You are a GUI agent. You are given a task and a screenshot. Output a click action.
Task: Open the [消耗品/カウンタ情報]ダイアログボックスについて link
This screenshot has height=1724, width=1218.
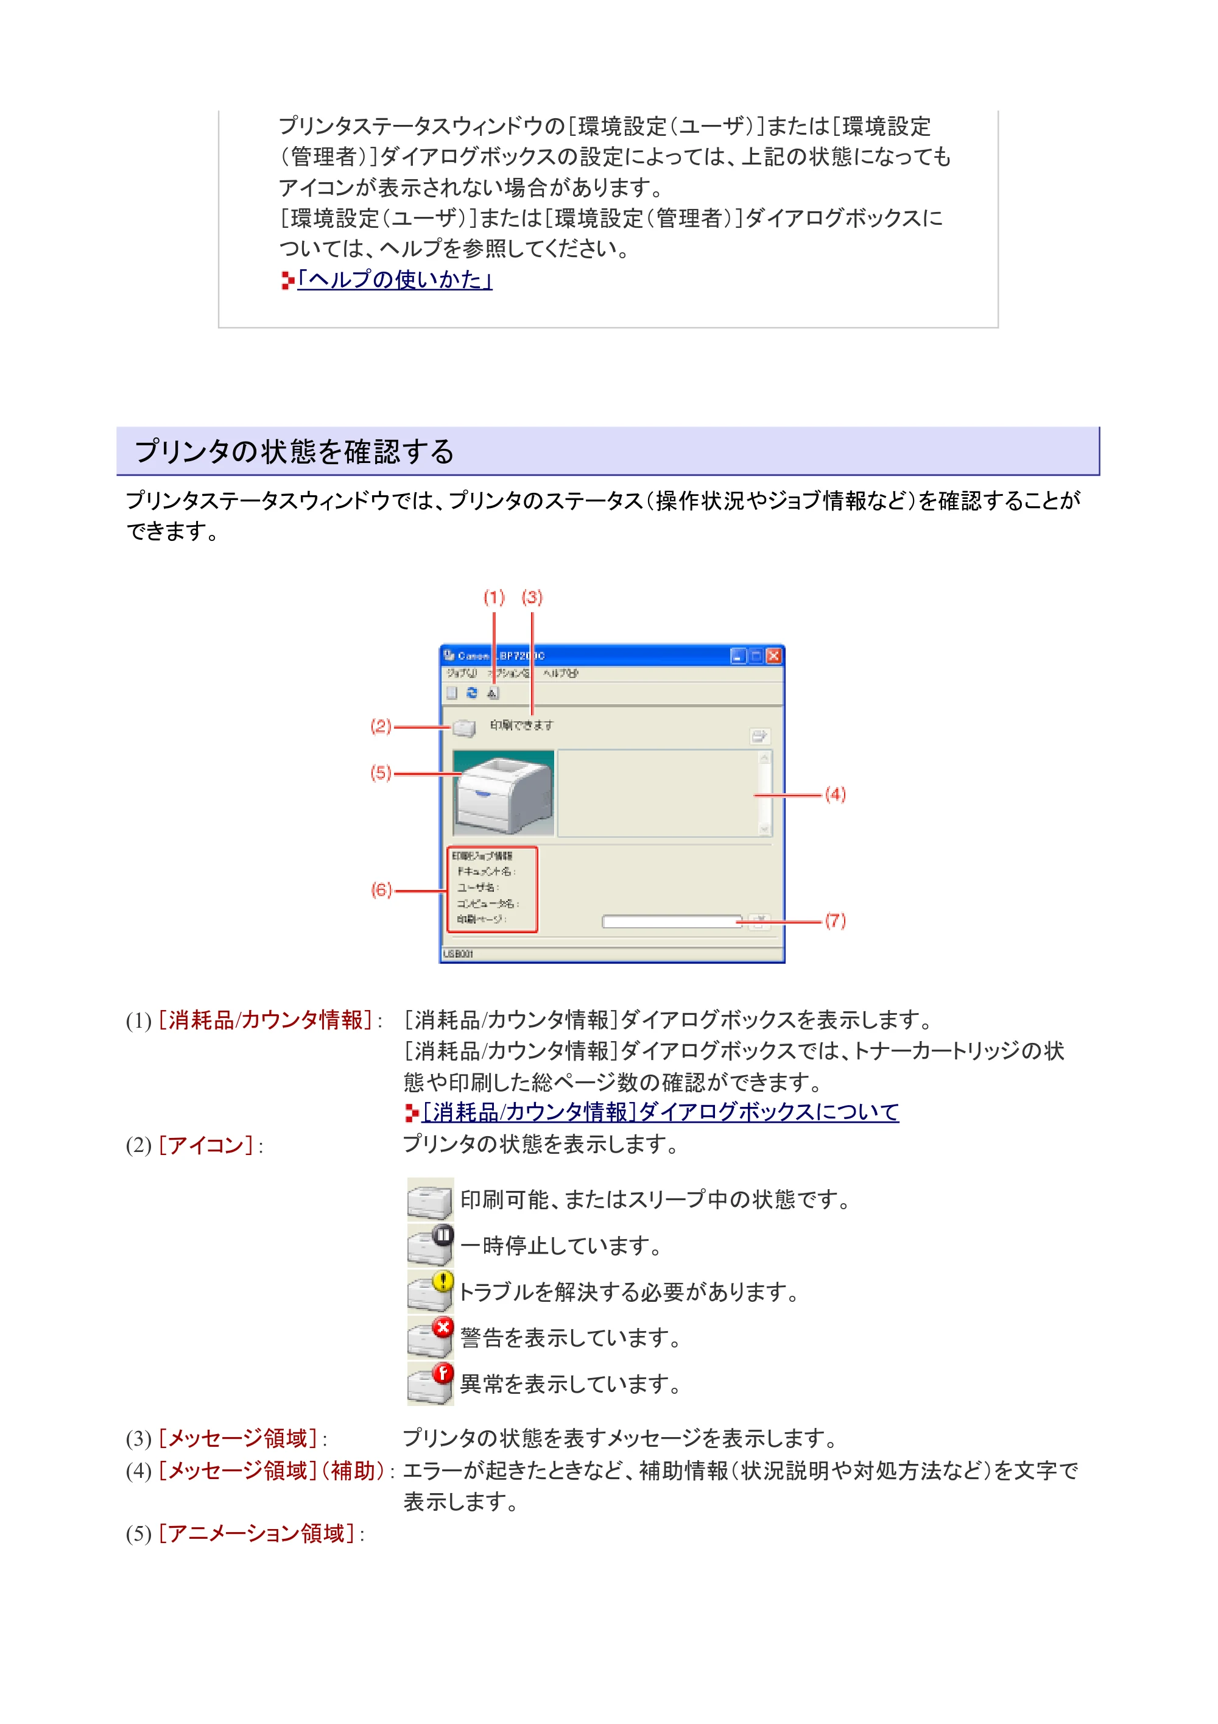click(661, 1111)
